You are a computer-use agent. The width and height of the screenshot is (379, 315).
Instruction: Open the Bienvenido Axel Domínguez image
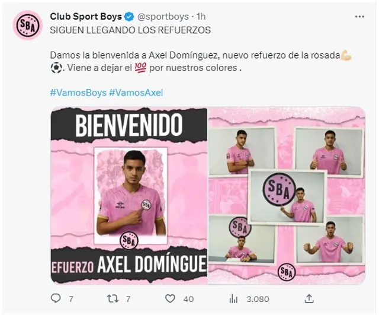point(129,196)
